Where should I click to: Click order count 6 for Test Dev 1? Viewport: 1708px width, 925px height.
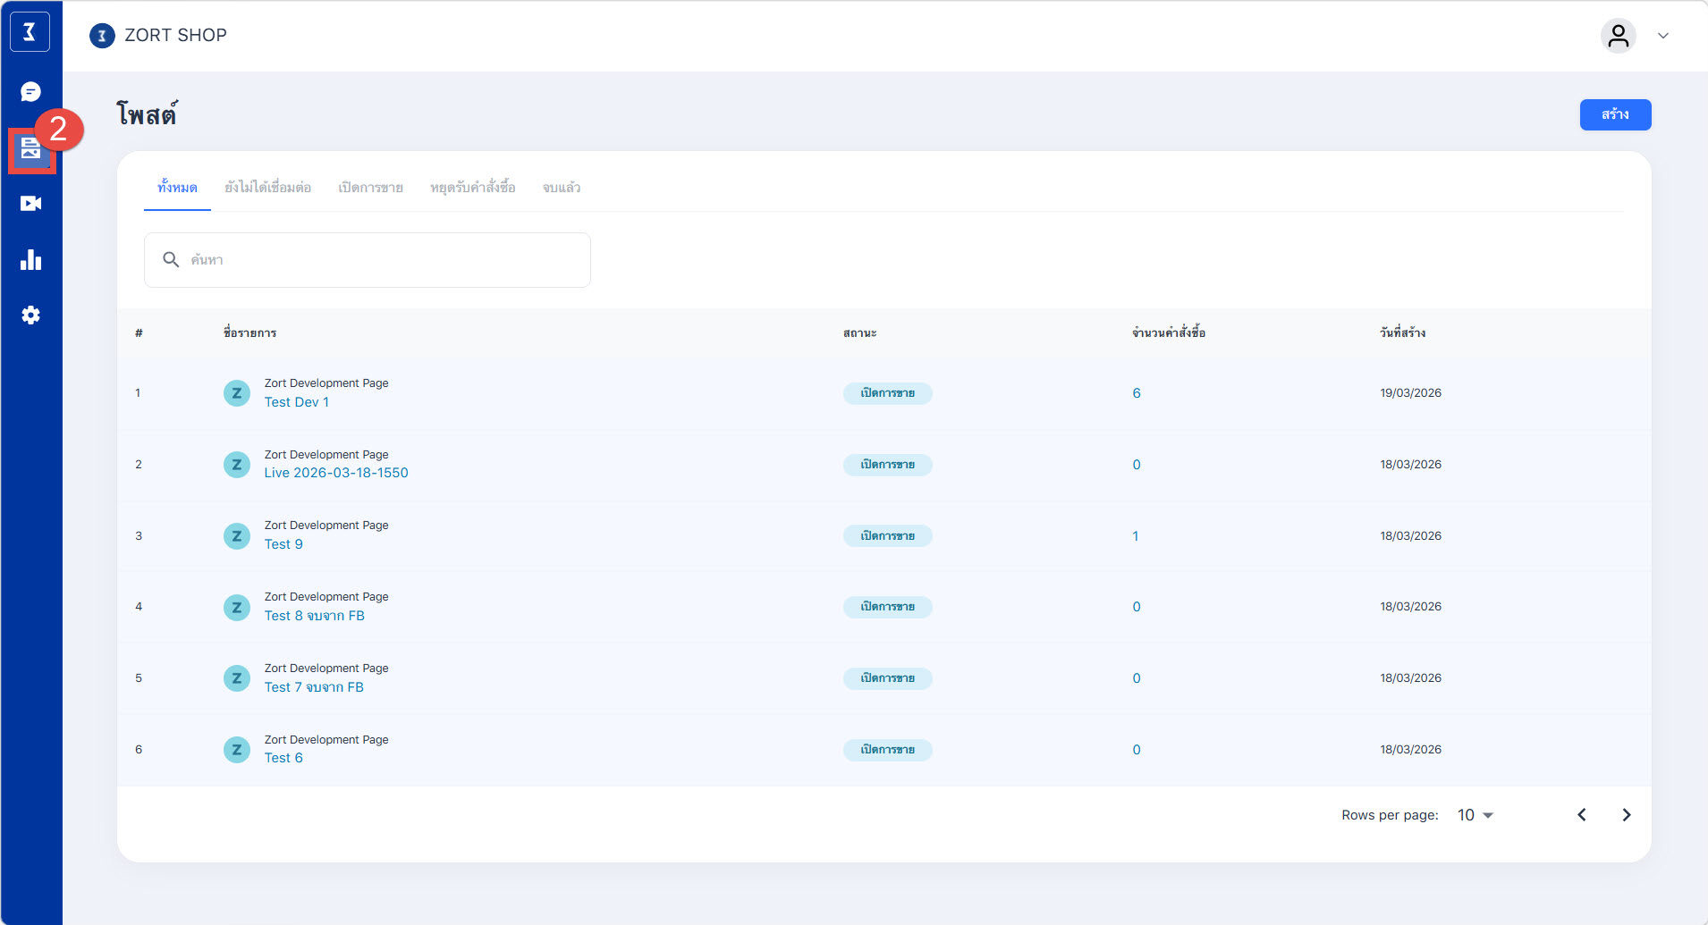coord(1136,393)
